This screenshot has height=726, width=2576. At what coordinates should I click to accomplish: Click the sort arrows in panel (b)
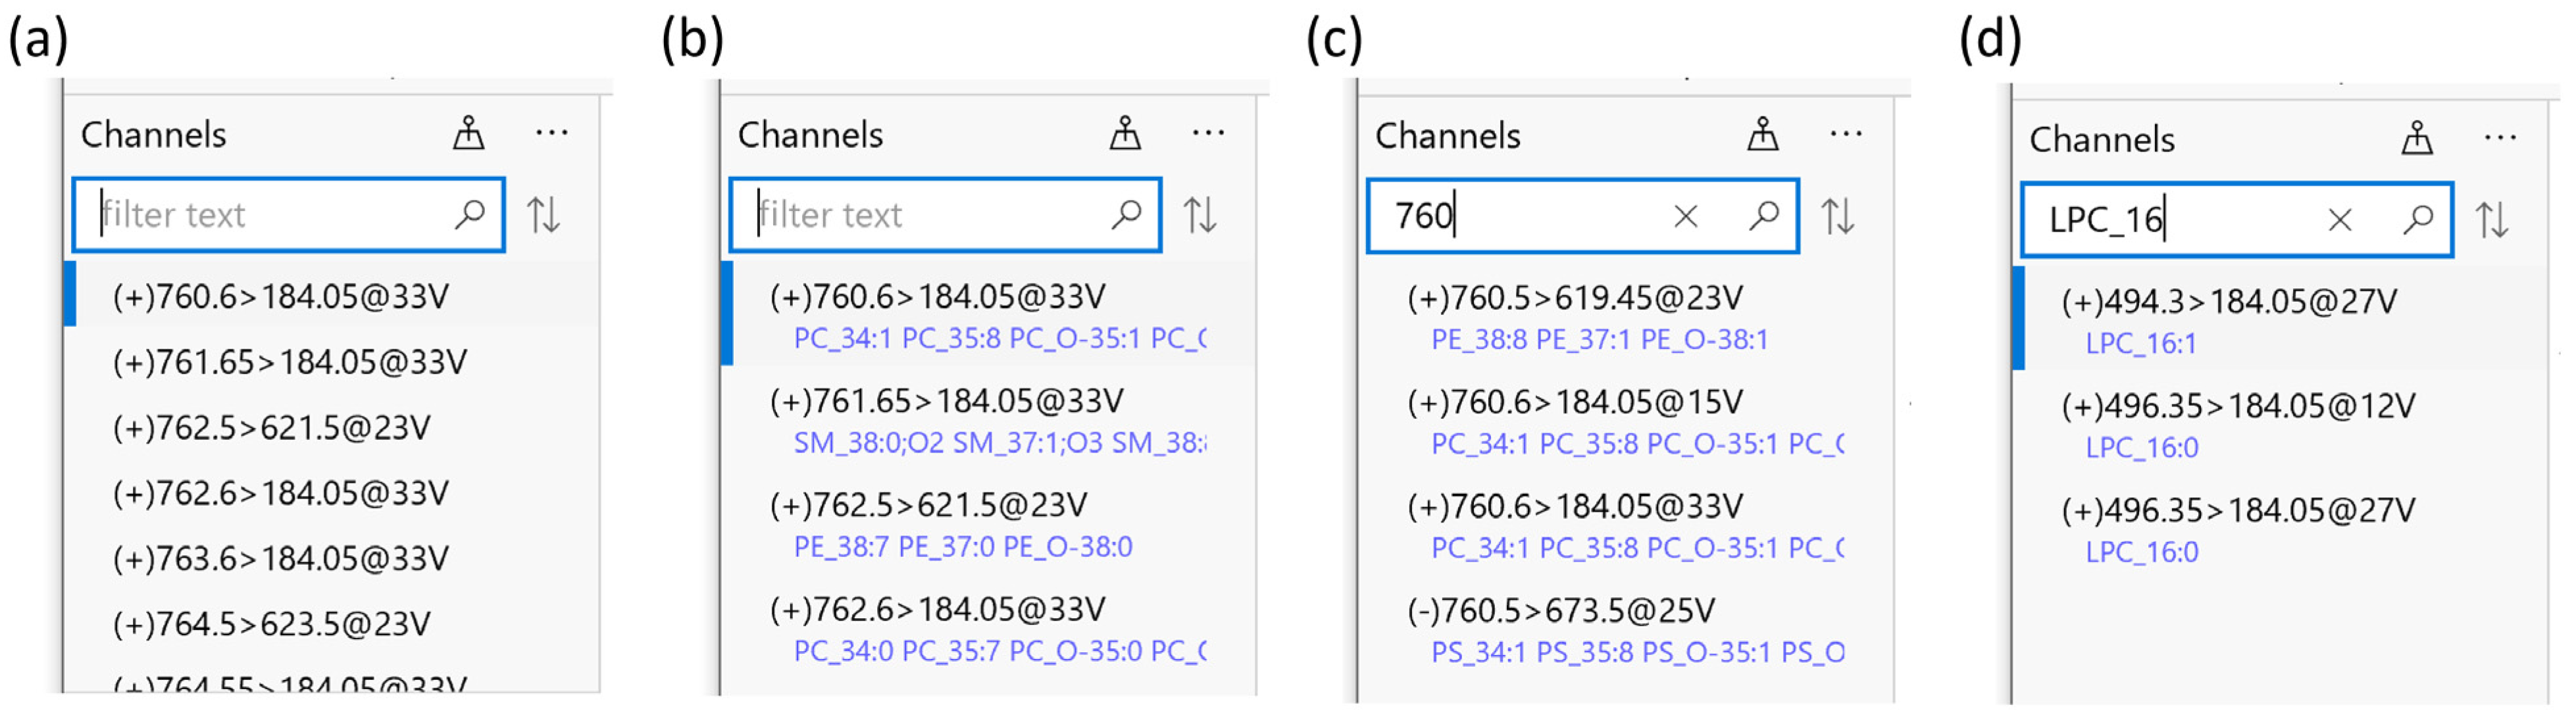click(1200, 215)
